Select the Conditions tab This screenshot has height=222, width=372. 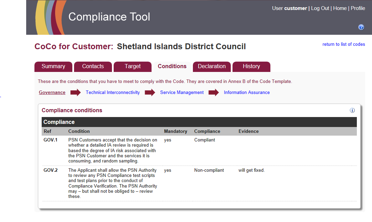pos(172,66)
